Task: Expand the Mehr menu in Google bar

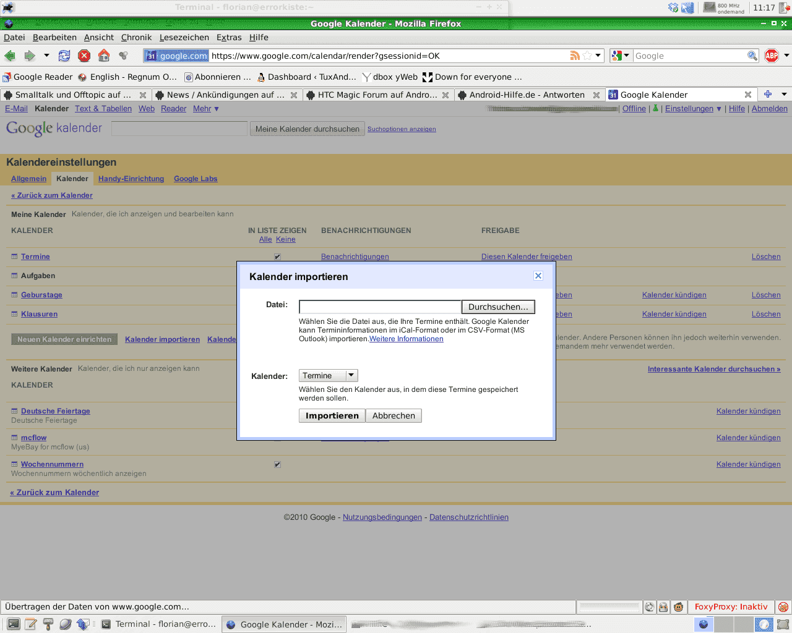Action: pos(205,109)
